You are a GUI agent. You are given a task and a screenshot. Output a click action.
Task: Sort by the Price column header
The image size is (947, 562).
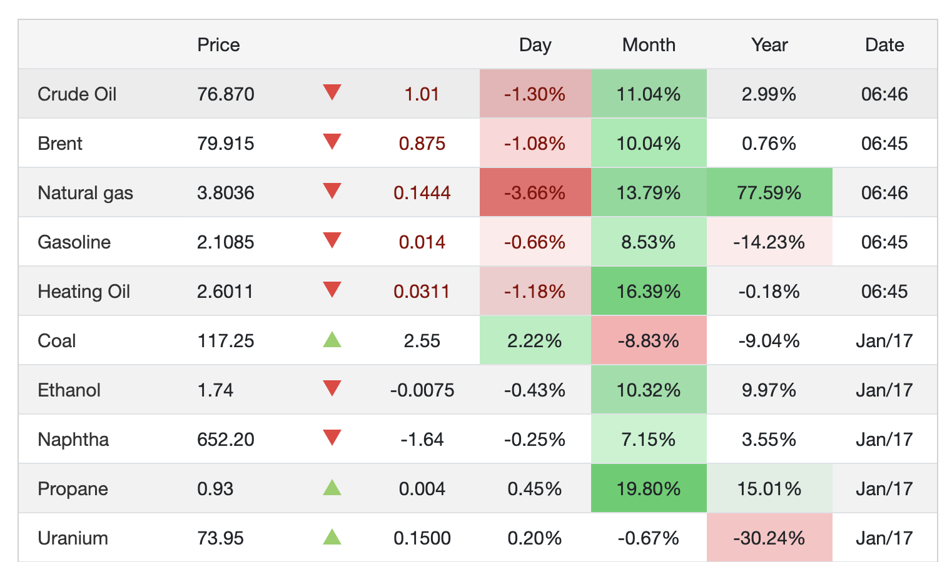tap(218, 45)
